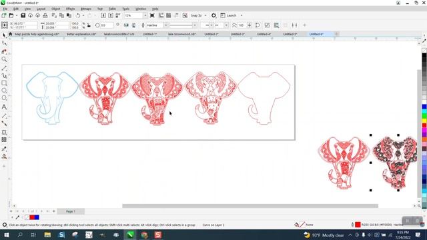Click the horizontal scrollbar thumb
427x240 pixels.
point(250,206)
